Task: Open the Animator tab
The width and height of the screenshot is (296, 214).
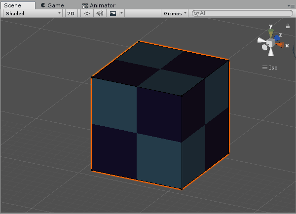Action: tap(99, 5)
